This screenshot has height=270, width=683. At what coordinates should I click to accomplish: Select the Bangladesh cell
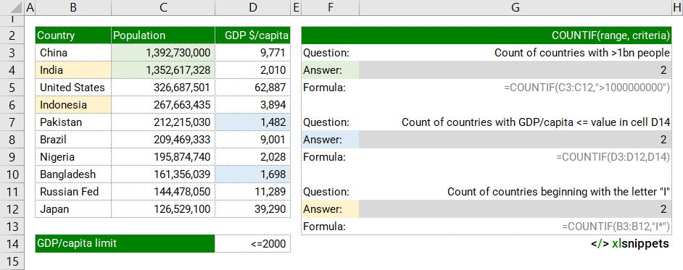coord(73,174)
